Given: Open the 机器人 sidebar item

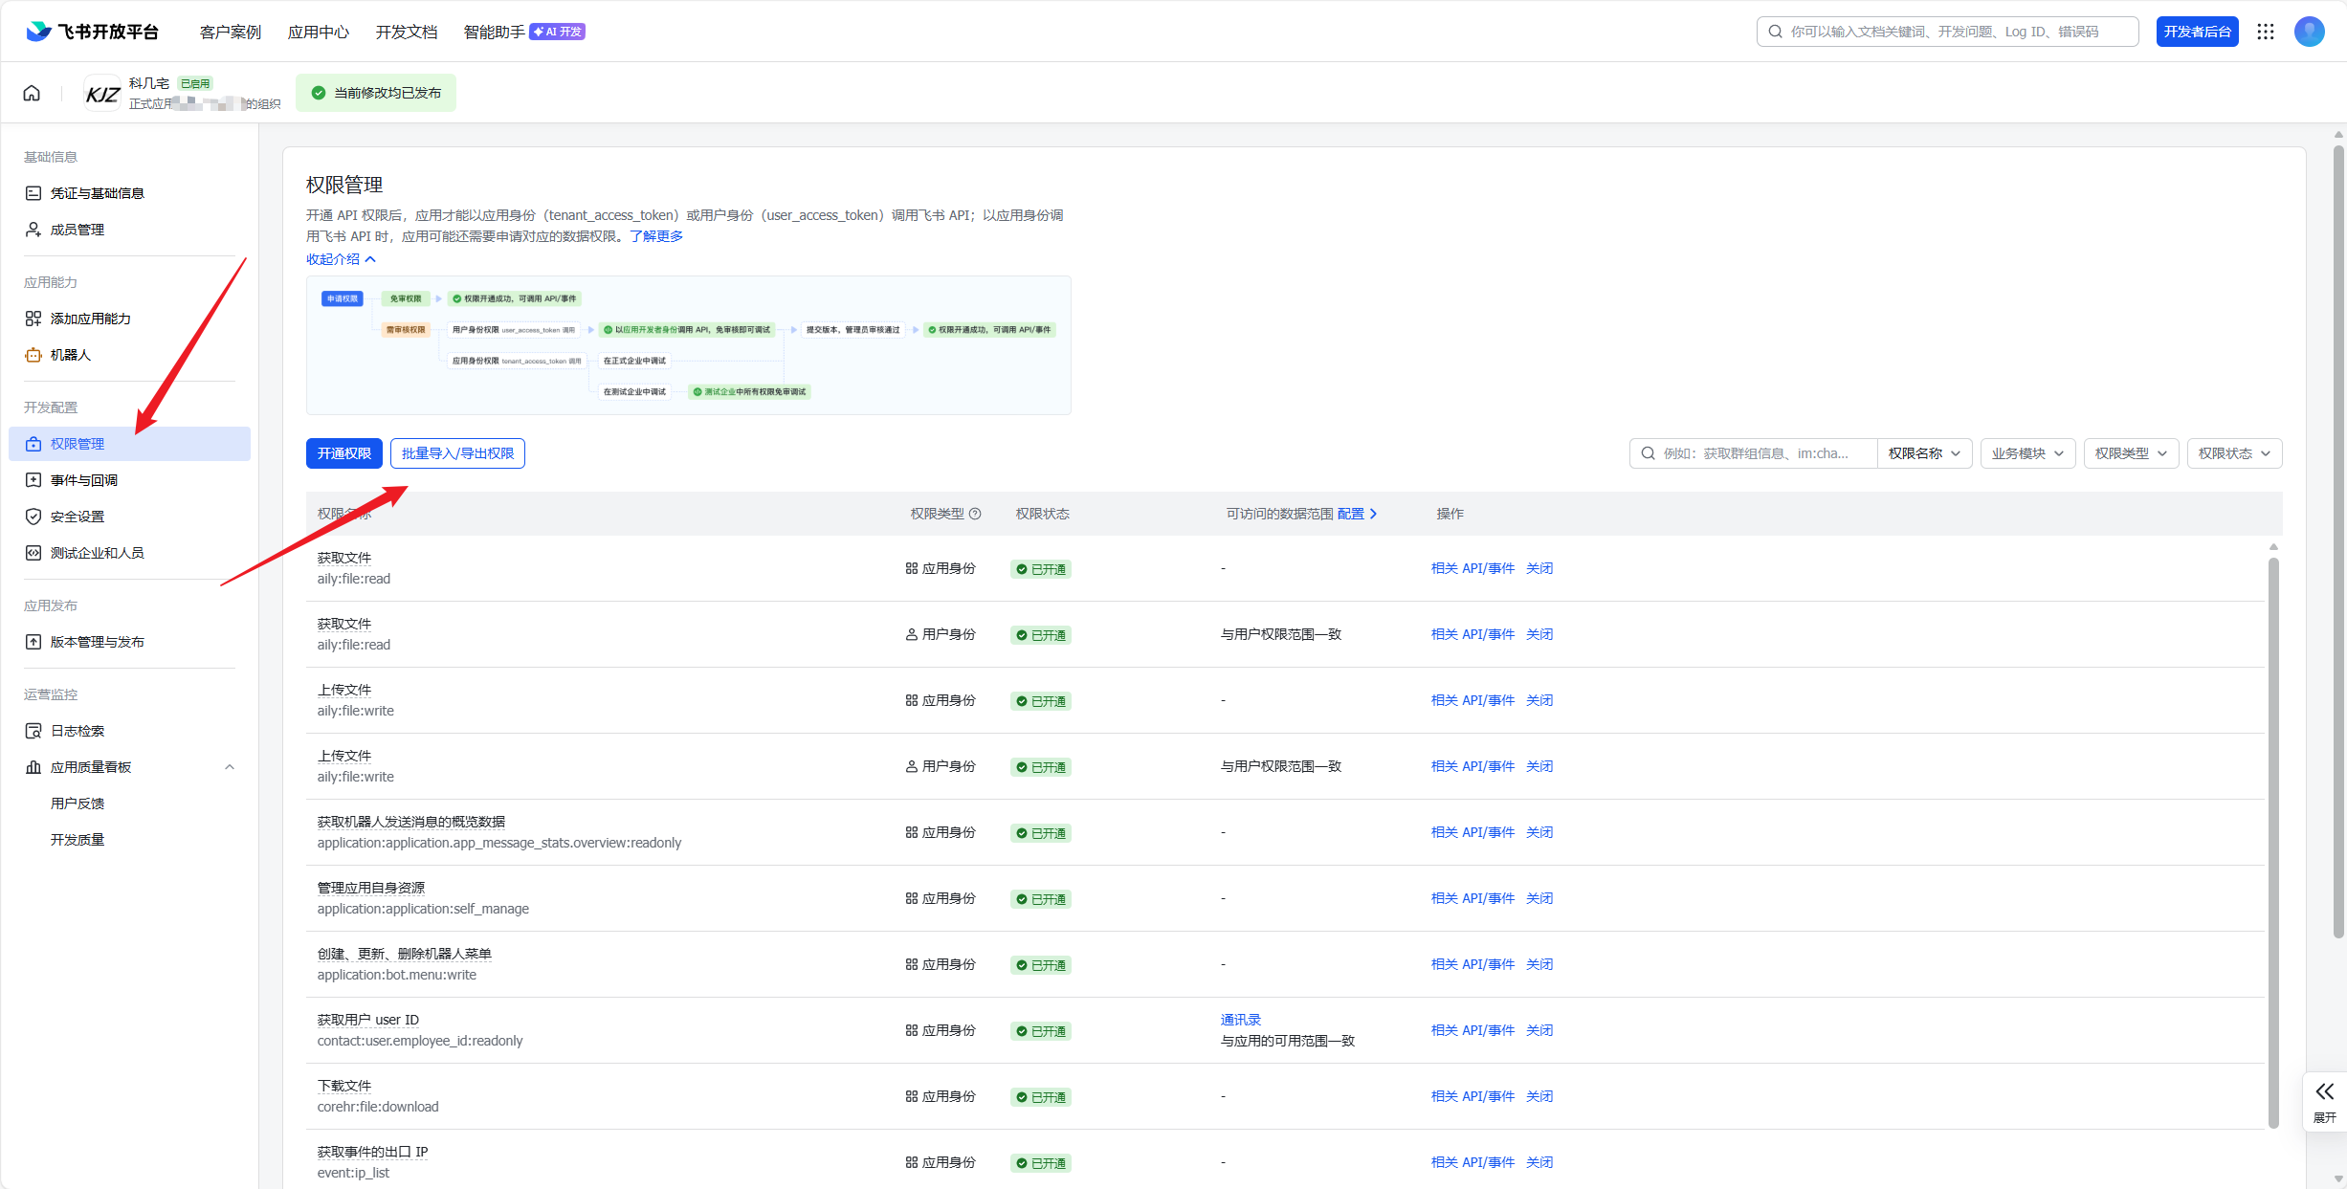Looking at the screenshot, I should [x=71, y=355].
